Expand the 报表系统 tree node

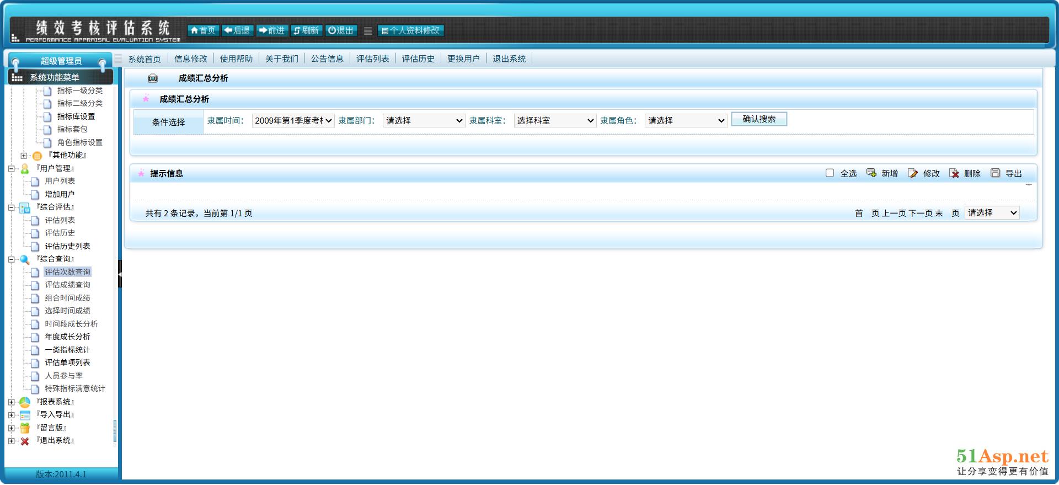pos(11,402)
